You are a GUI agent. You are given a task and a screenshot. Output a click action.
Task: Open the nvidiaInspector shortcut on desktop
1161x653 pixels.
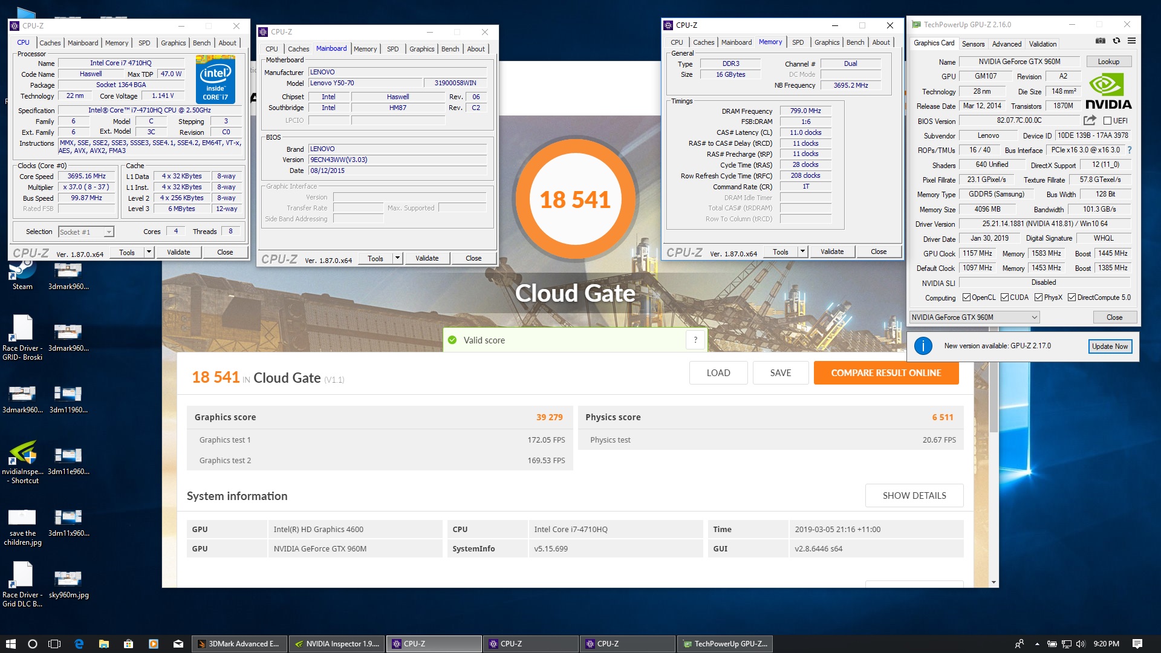22,463
